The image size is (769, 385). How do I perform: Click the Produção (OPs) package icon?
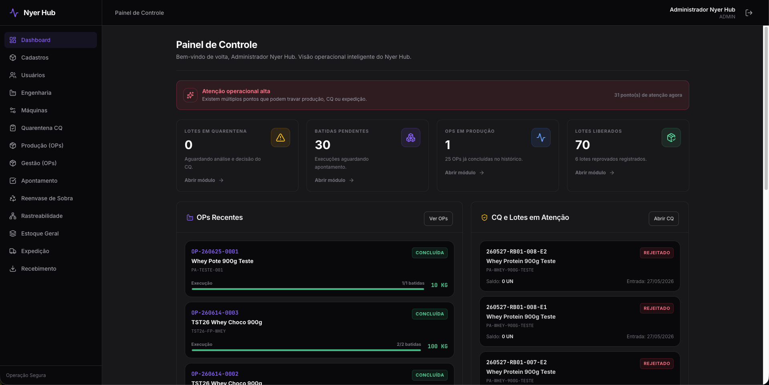[x=13, y=146]
